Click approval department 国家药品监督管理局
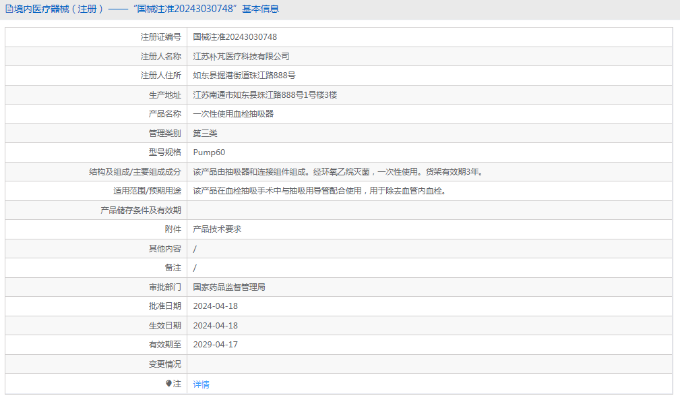Viewport: 680px width, 400px height. (x=229, y=287)
